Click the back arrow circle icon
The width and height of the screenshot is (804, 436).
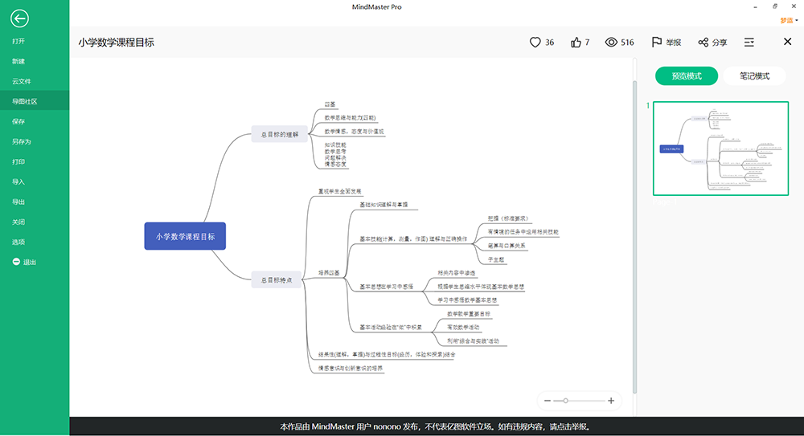[x=19, y=18]
